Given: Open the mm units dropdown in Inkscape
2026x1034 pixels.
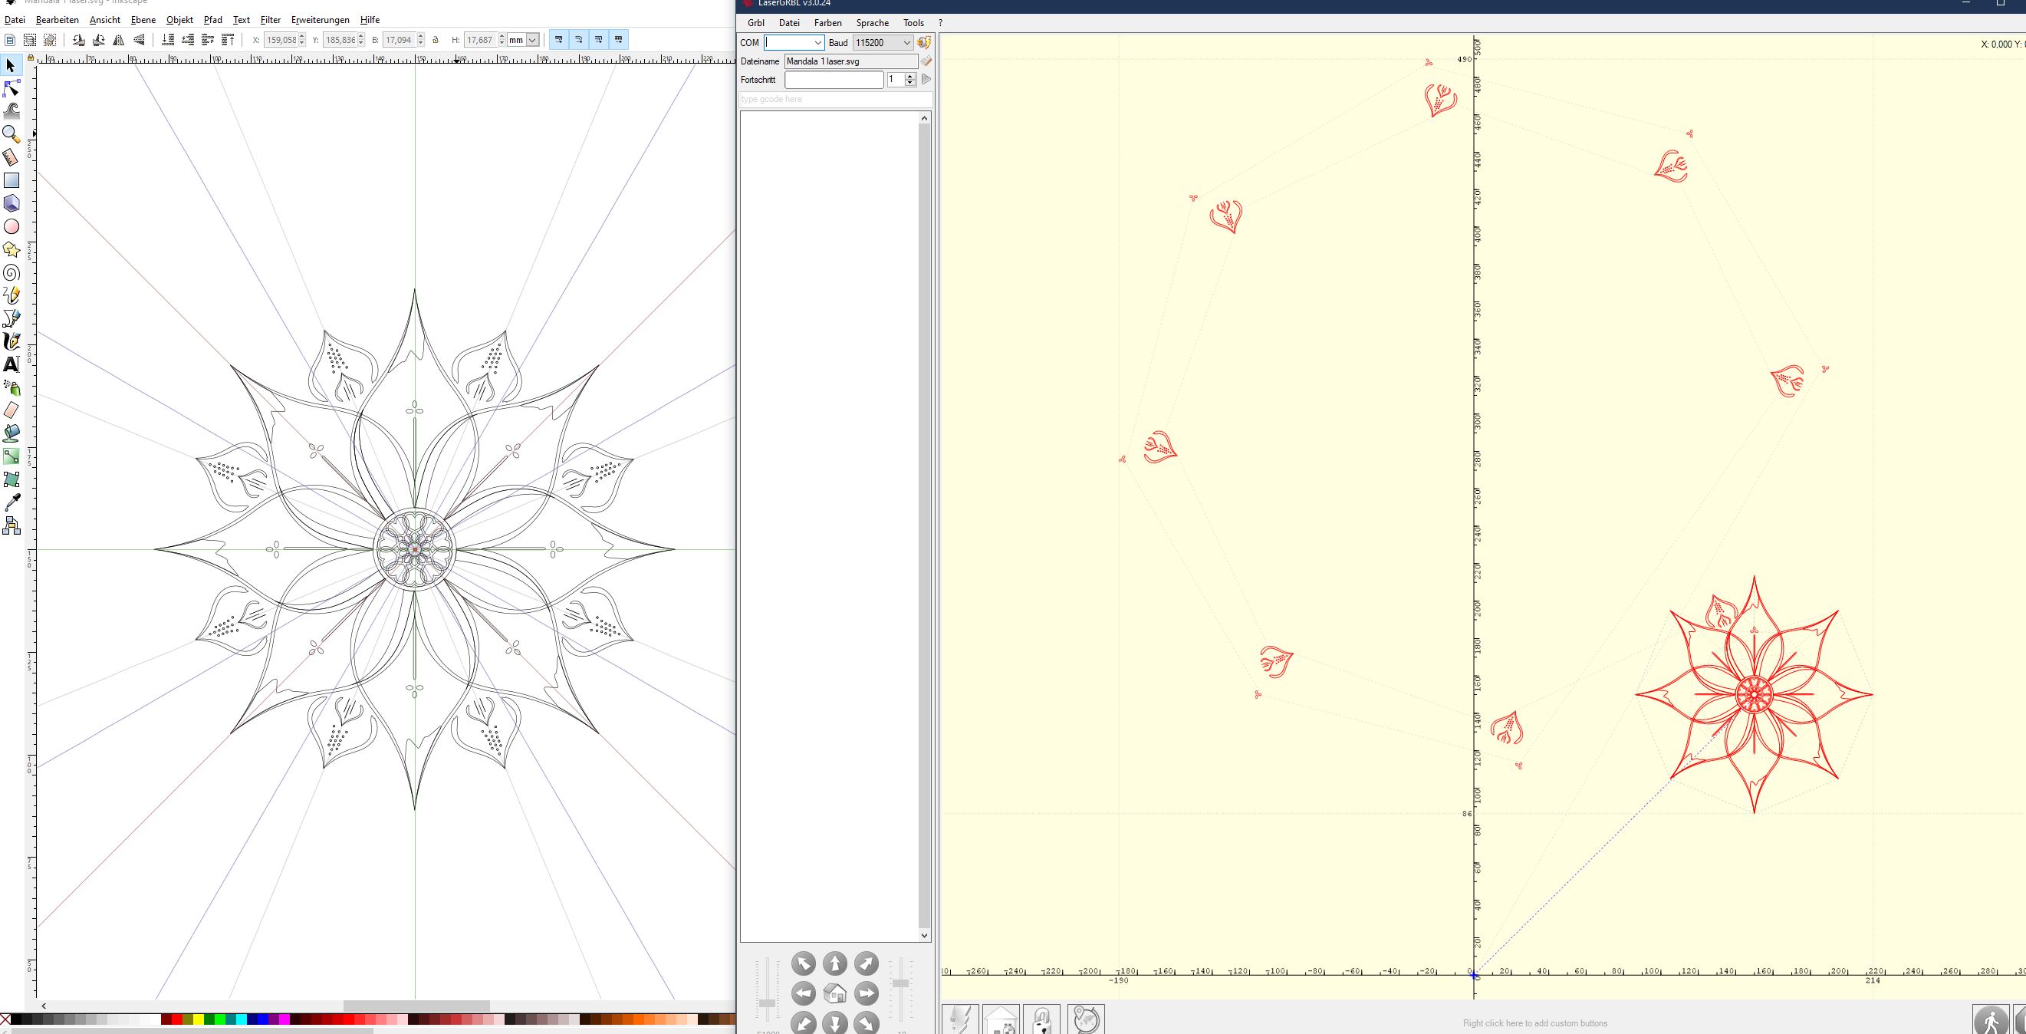Looking at the screenshot, I should (x=532, y=40).
